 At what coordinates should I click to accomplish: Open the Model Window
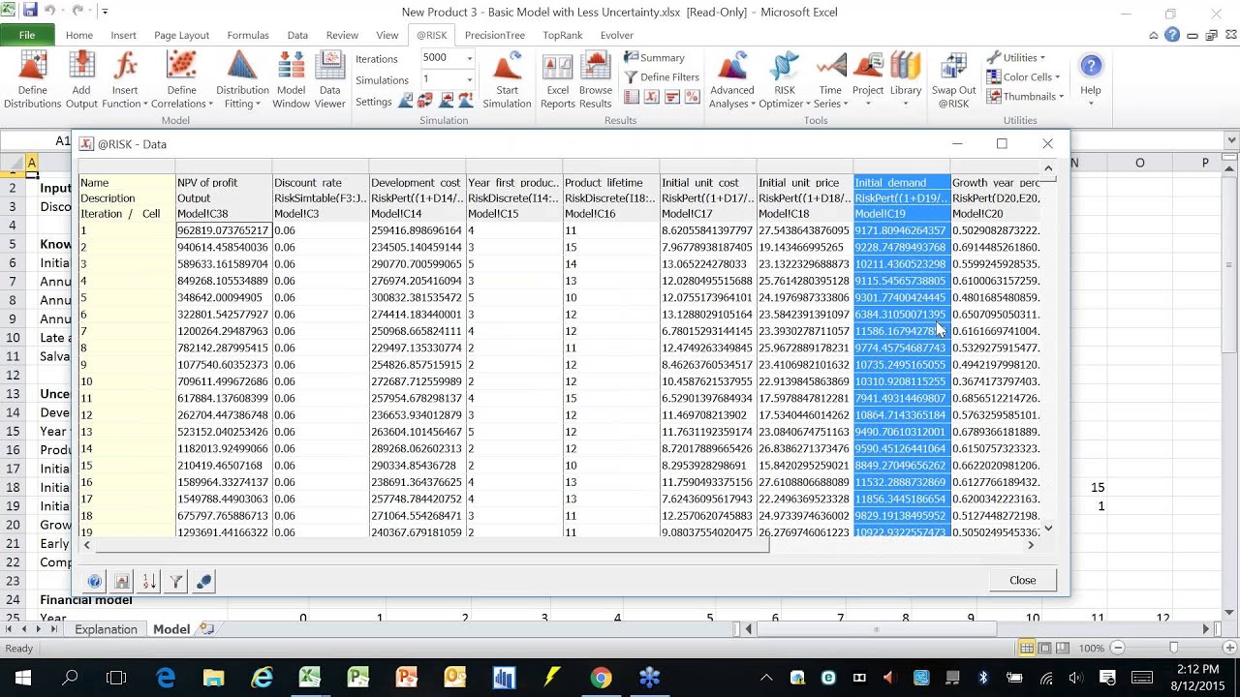[x=292, y=80]
